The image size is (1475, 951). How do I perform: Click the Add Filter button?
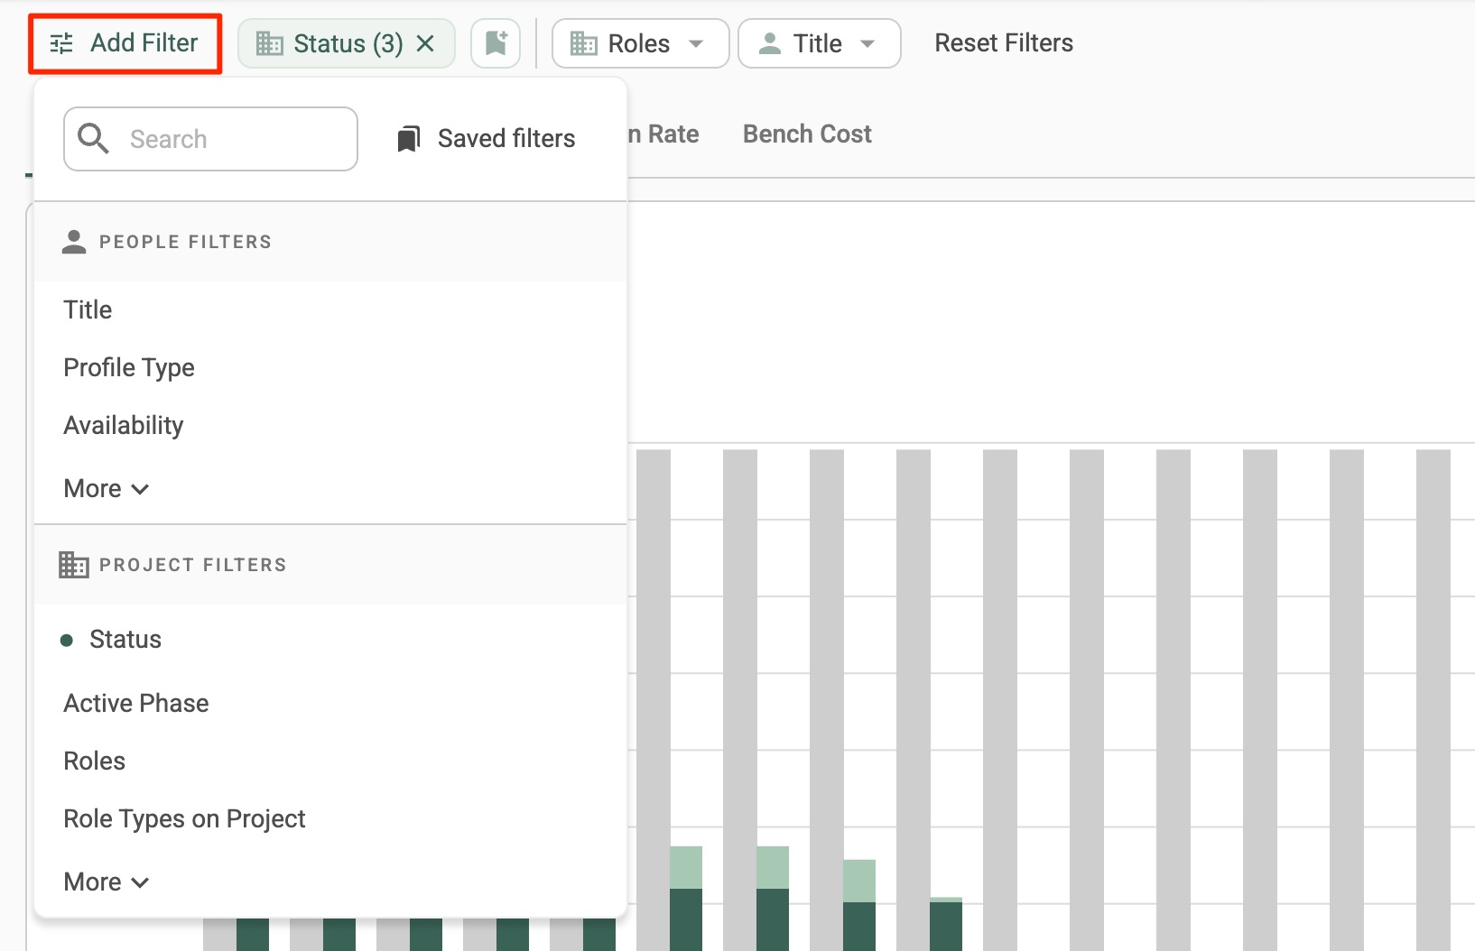click(x=125, y=43)
